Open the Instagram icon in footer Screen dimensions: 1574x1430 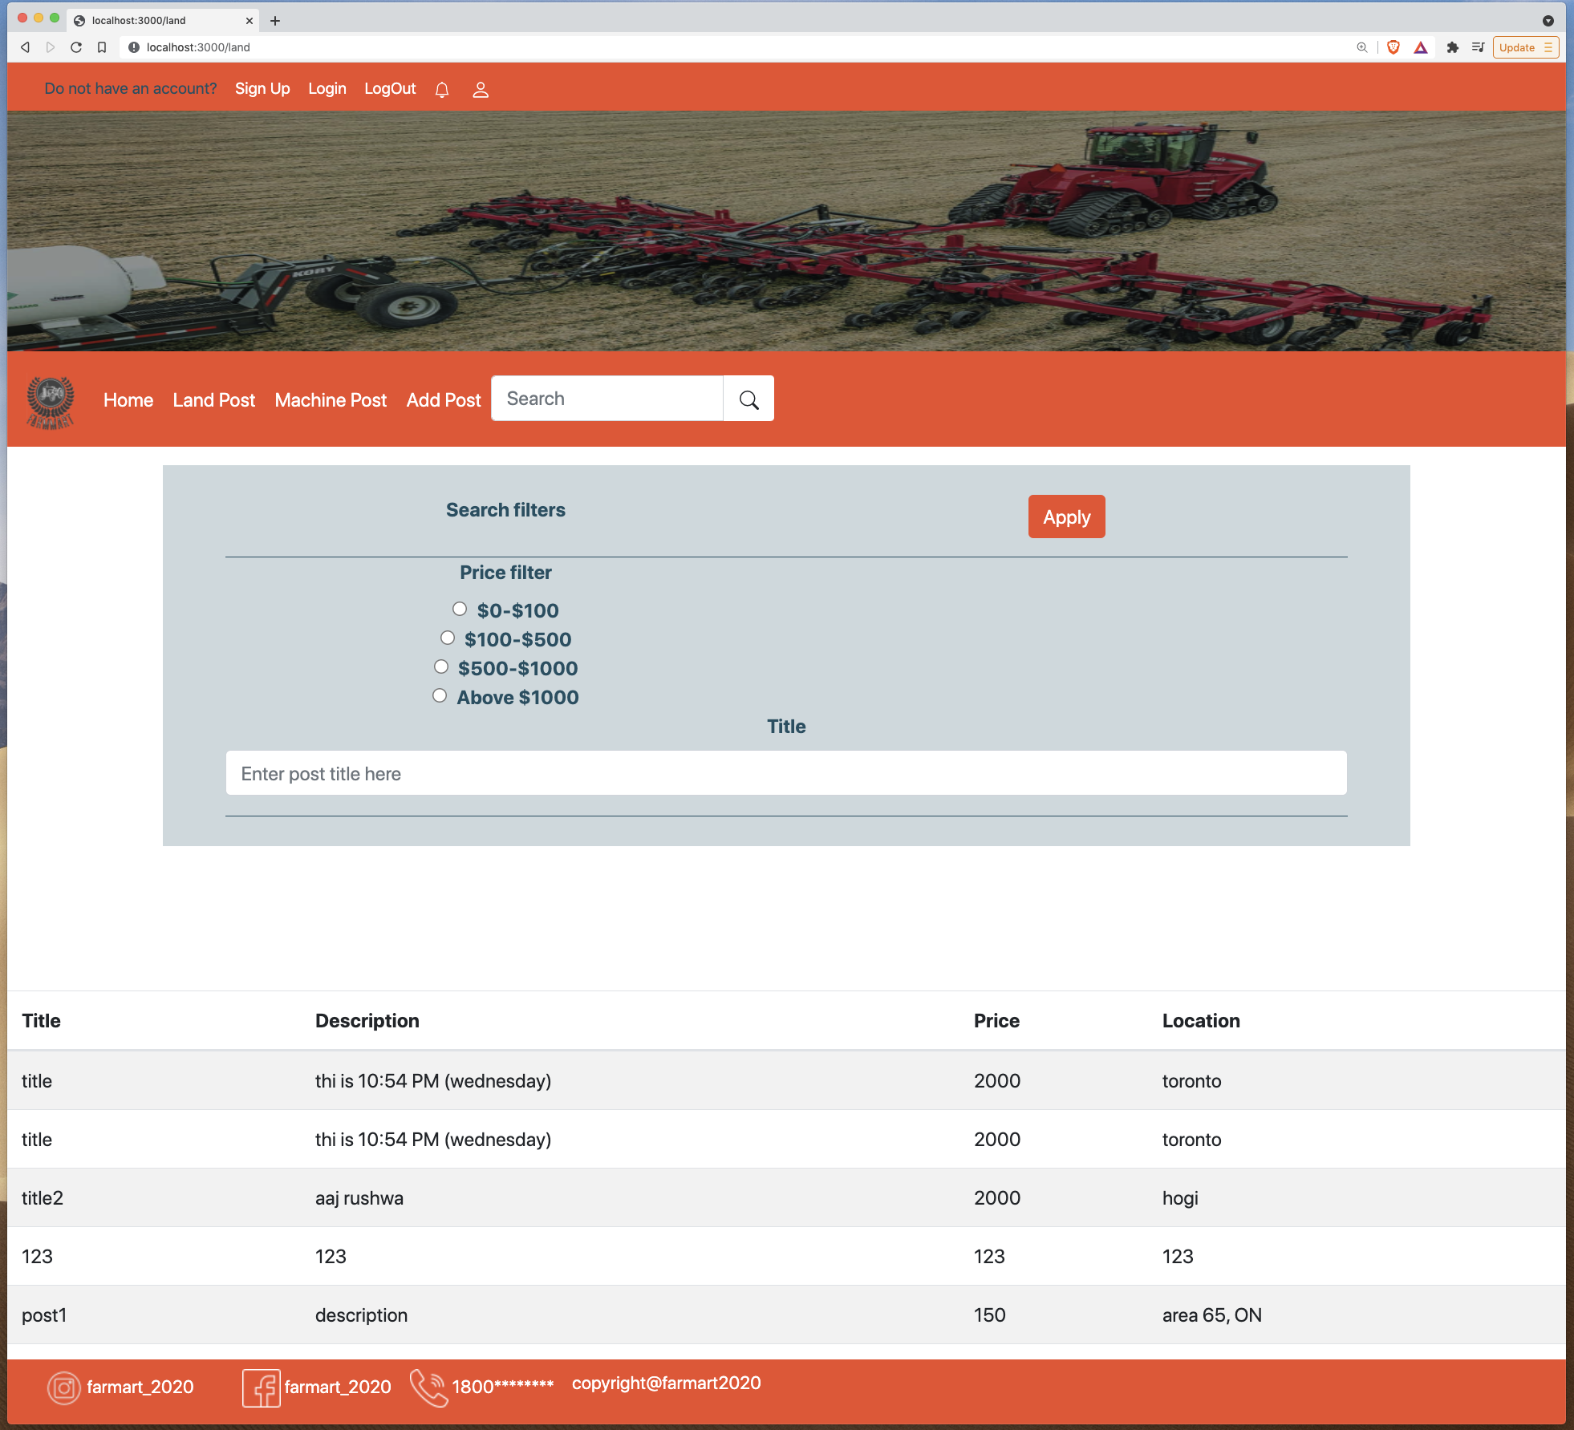tap(63, 1387)
